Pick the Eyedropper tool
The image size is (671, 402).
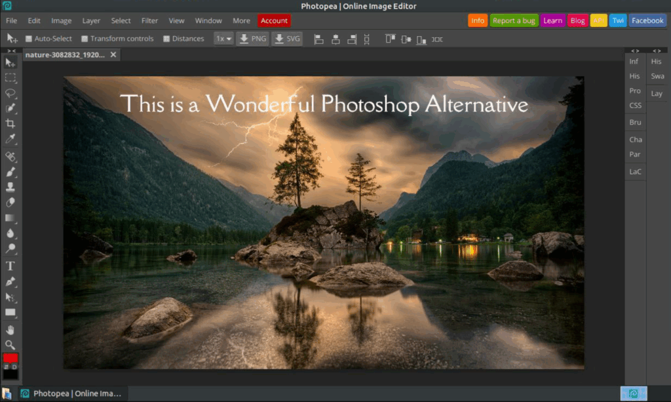(10, 139)
